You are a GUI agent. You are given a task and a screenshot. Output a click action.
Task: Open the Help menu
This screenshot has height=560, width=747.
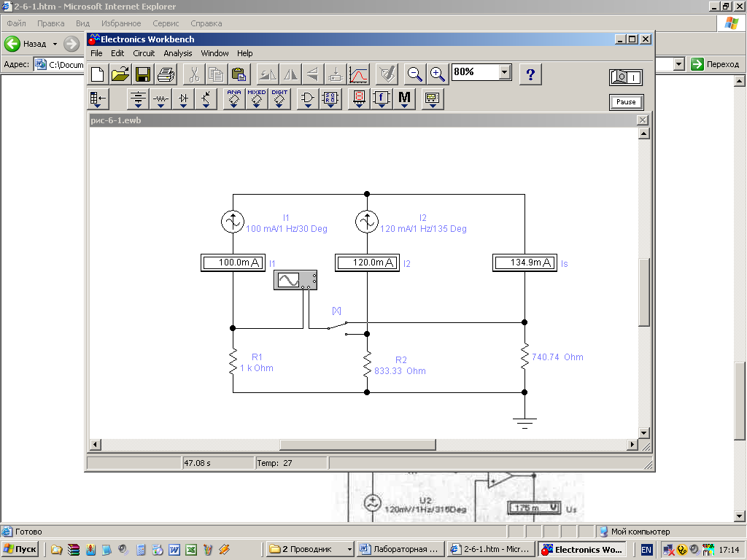click(x=244, y=53)
